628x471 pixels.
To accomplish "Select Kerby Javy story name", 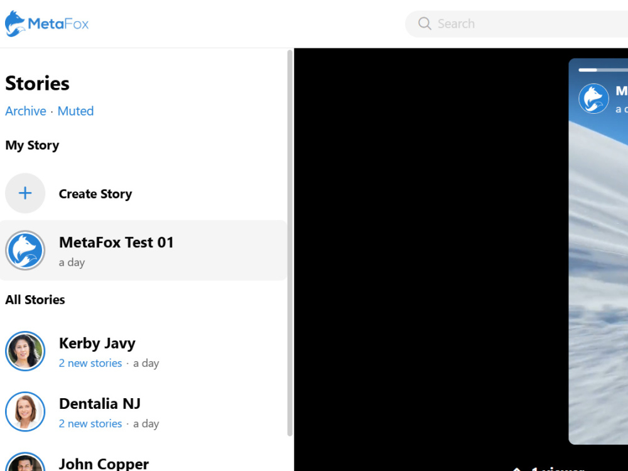I will (x=97, y=344).
